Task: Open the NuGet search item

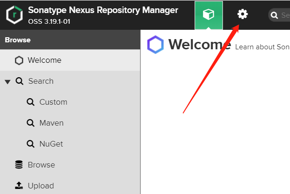Action: 70,144
